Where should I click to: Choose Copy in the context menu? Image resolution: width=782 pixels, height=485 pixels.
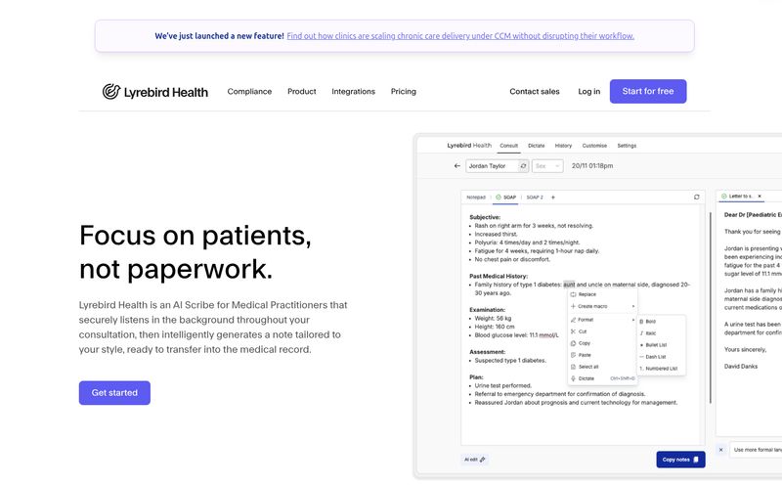pos(602,343)
